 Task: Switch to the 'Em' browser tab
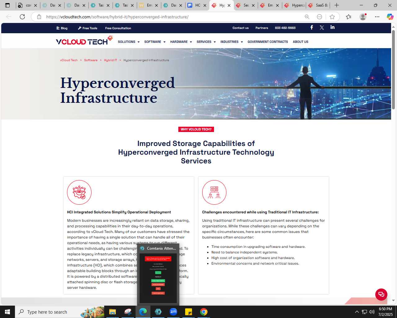270,5
